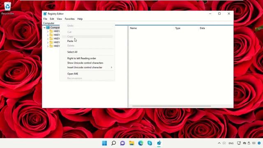Switch to Registry Editor taskbar icon
The height and width of the screenshot is (148, 263).
(159, 143)
